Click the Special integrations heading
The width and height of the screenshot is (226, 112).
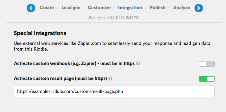coord(40,33)
